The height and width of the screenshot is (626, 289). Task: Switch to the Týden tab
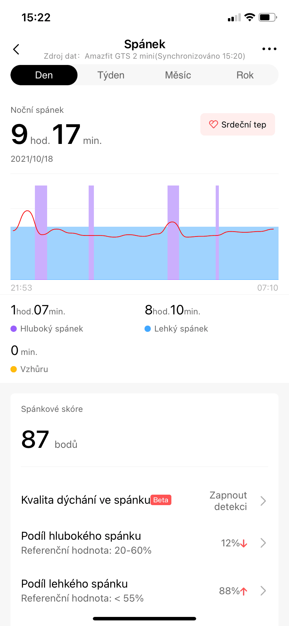coord(111,75)
